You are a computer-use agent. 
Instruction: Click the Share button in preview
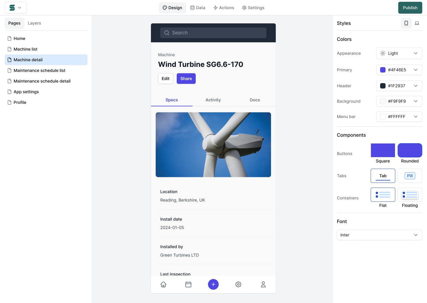pyautogui.click(x=186, y=78)
